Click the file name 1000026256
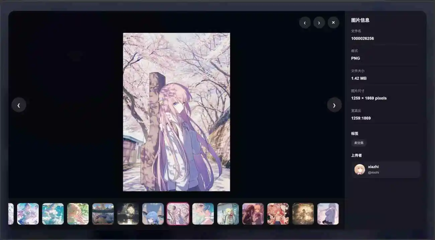The width and height of the screenshot is (435, 240). click(362, 38)
